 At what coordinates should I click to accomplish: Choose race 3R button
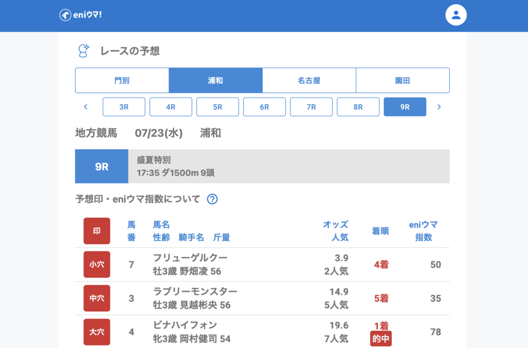[x=124, y=107]
